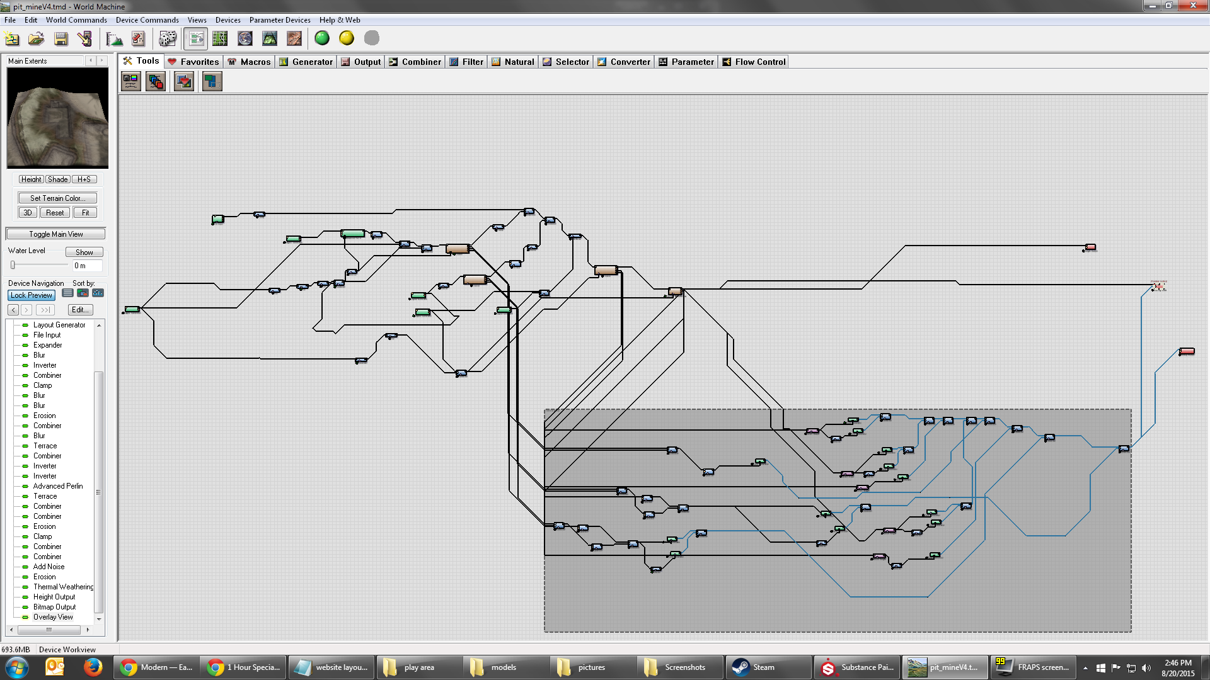
Task: Open world extents and resolution settings
Action: (x=114, y=39)
